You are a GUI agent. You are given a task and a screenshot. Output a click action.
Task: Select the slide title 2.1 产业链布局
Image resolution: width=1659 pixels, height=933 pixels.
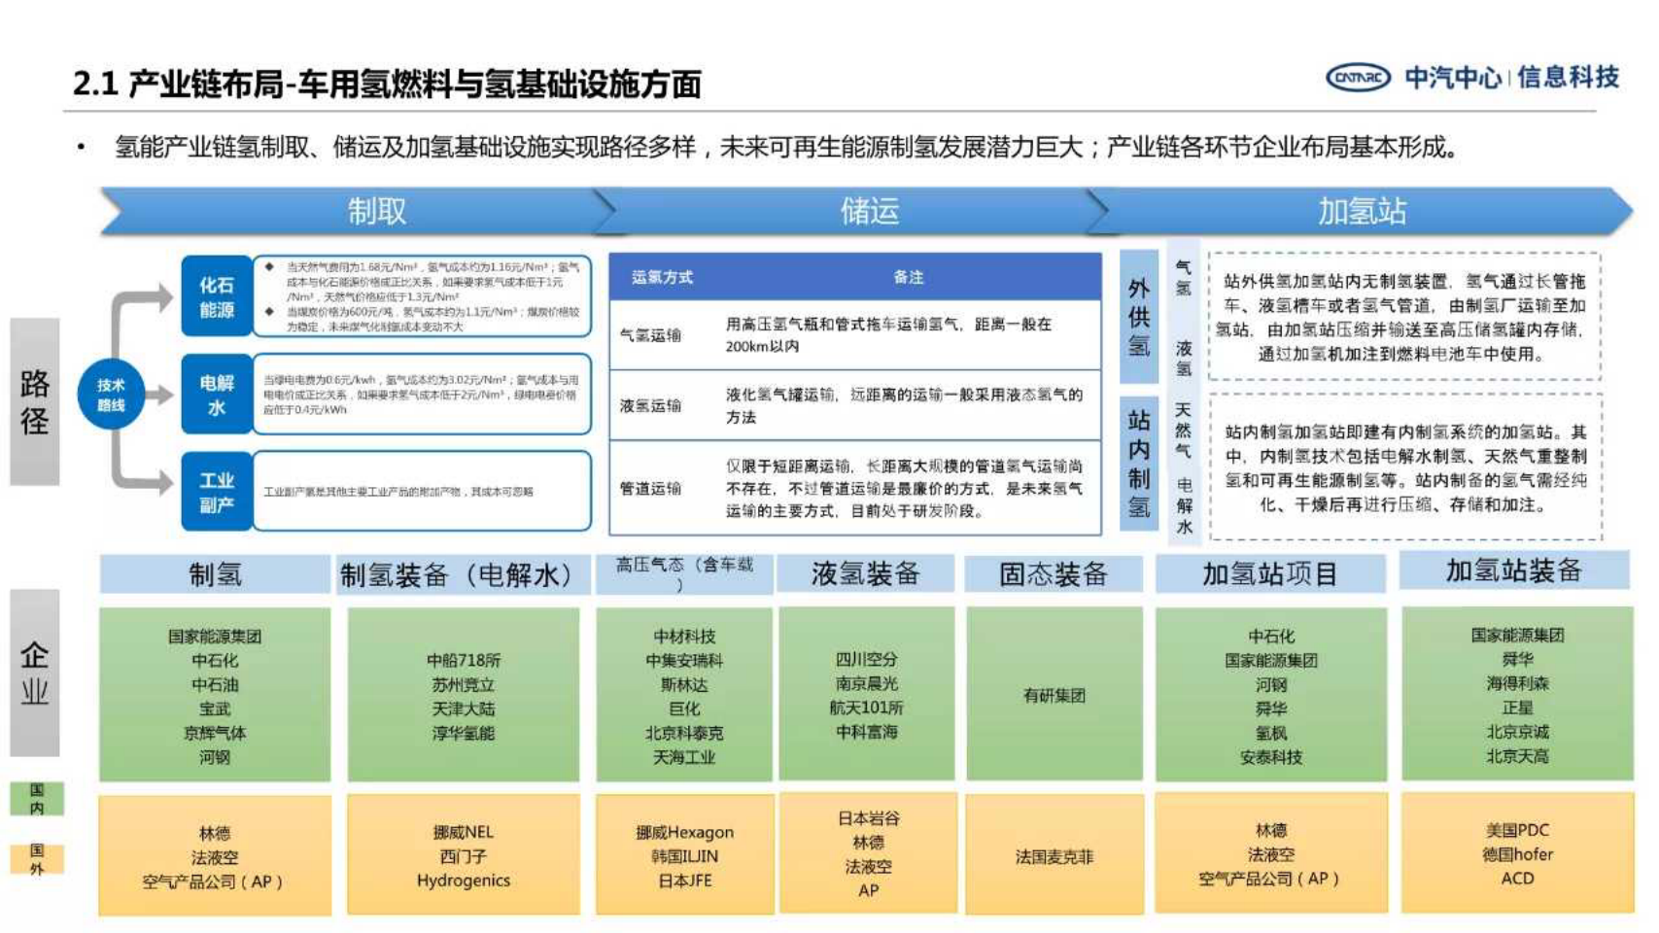387,84
